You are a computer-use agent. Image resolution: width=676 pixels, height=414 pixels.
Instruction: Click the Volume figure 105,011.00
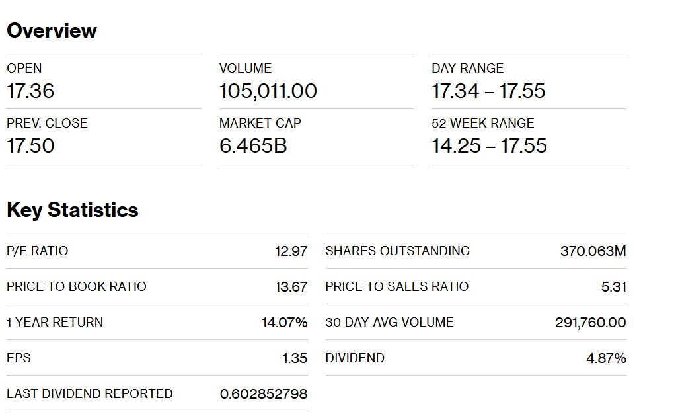268,91
